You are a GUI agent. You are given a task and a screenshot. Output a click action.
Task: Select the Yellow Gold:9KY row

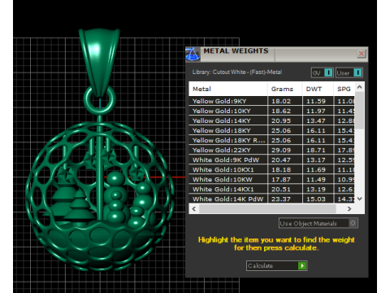pos(271,101)
